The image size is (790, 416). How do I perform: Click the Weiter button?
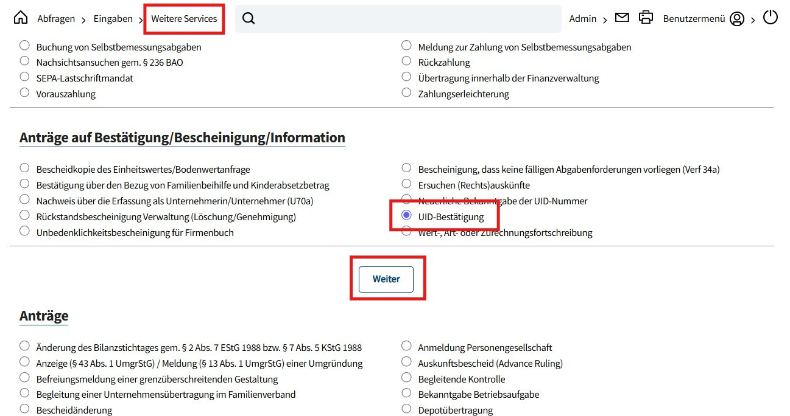(x=386, y=279)
